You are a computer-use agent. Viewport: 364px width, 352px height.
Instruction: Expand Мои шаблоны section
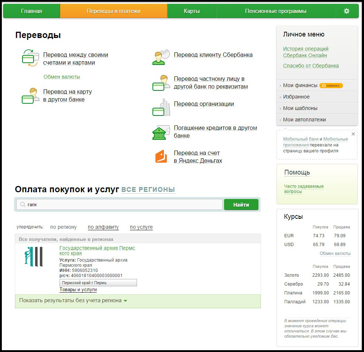click(300, 108)
